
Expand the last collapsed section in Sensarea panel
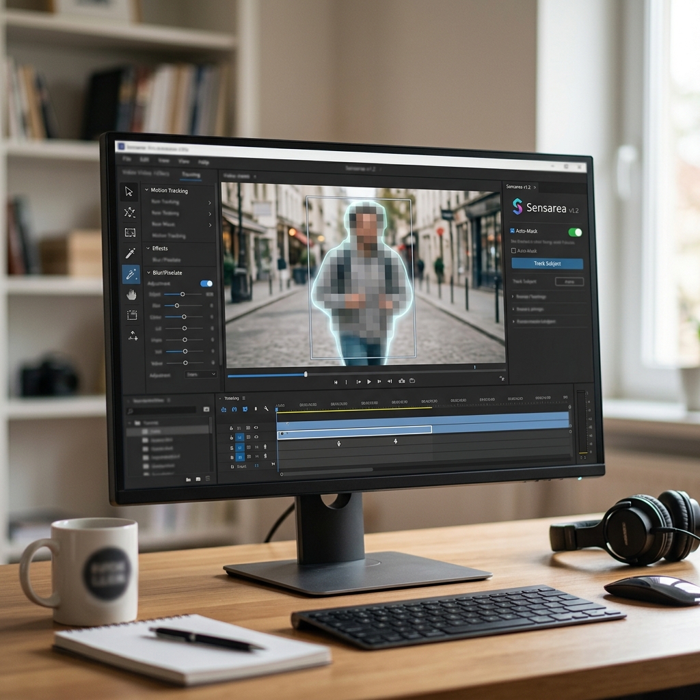point(513,321)
